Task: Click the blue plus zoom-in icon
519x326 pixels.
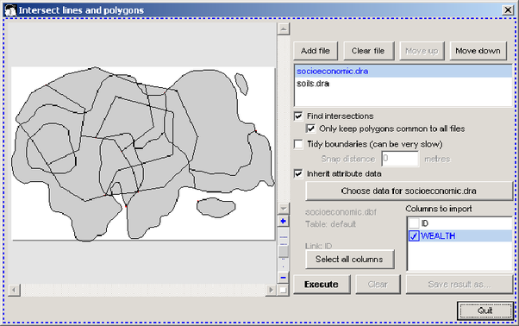Action: click(284, 221)
